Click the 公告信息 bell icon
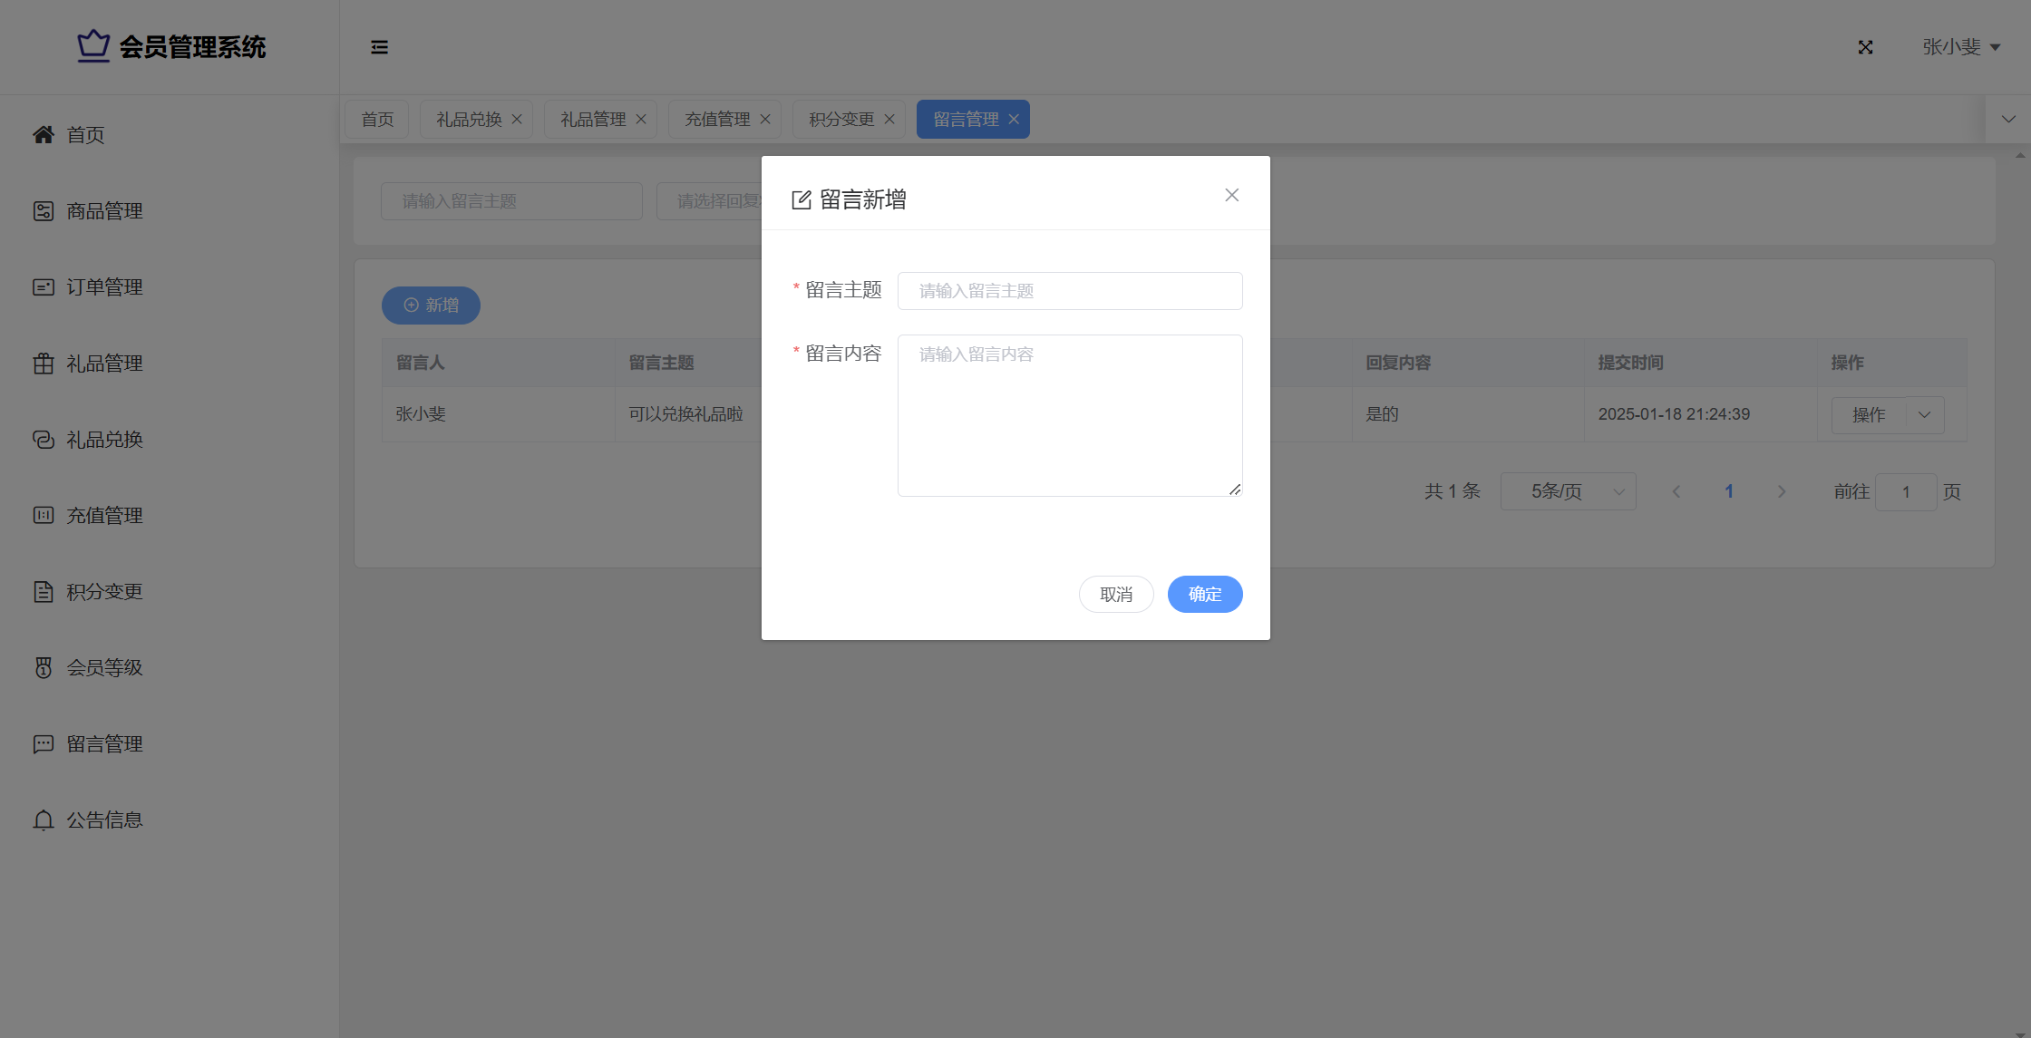Image resolution: width=2031 pixels, height=1038 pixels. [x=44, y=820]
